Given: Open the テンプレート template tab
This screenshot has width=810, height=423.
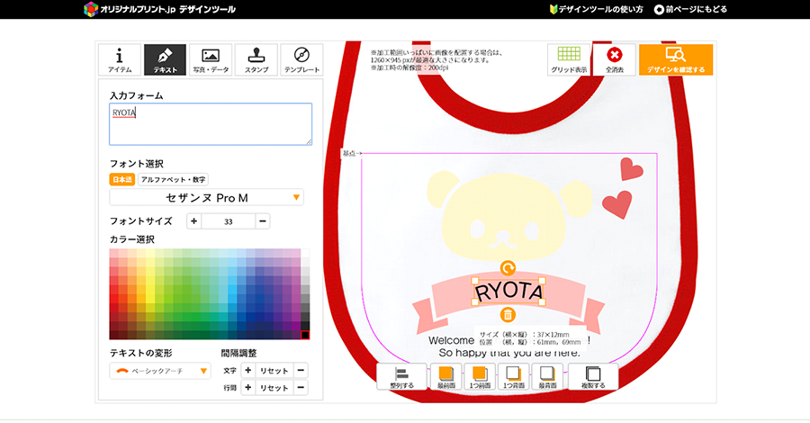Looking at the screenshot, I should pyautogui.click(x=301, y=60).
